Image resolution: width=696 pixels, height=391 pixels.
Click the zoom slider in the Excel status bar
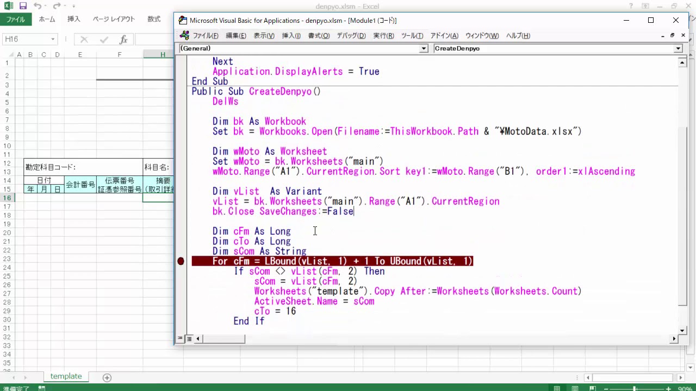[635, 389]
